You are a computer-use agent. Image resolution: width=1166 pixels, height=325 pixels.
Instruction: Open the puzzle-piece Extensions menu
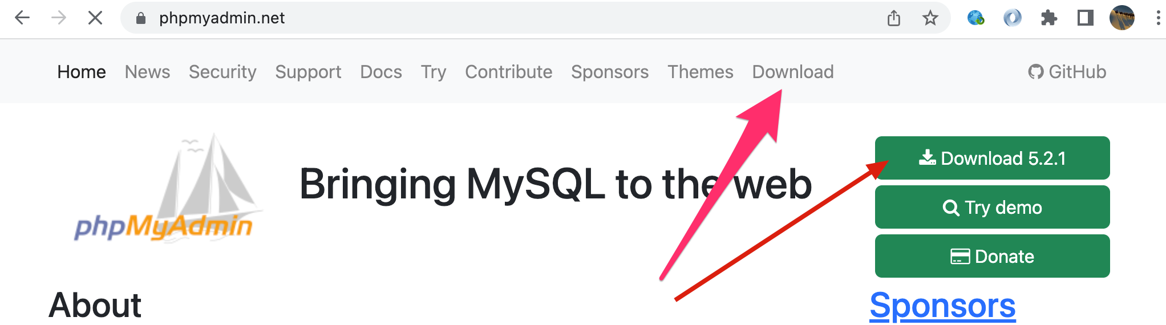(x=1048, y=18)
